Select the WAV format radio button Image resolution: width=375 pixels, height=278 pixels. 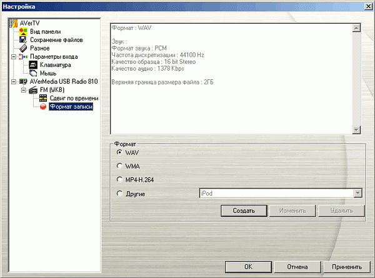(x=119, y=152)
